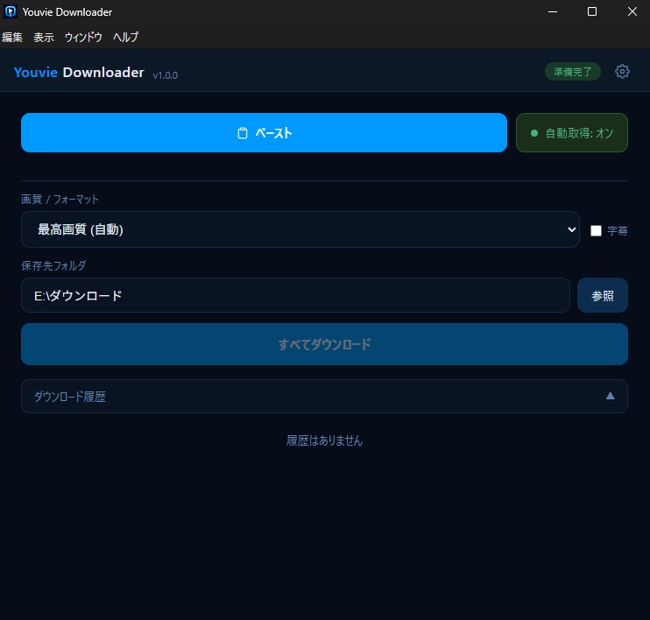The image size is (650, 620).
Task: Click the Youvie Downloader header title
Action: 79,73
